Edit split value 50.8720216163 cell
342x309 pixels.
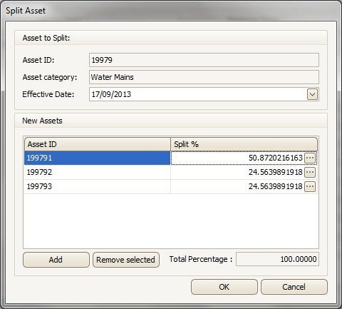pos(237,158)
